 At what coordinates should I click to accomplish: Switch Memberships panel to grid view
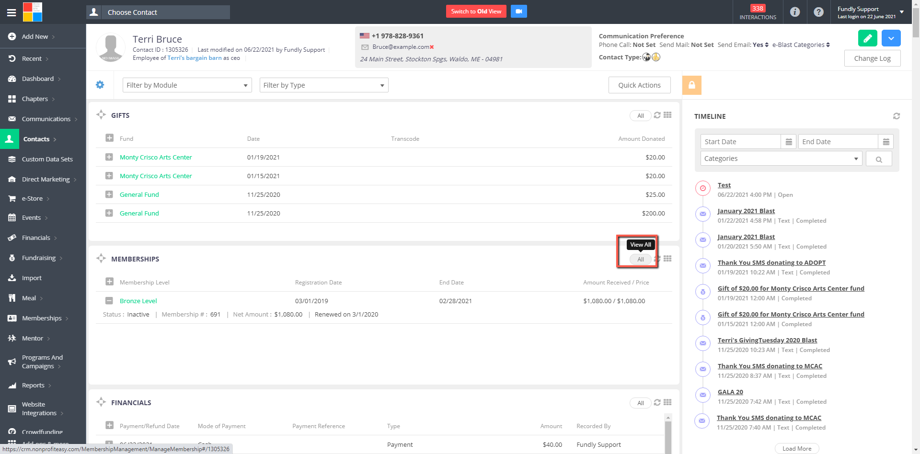pyautogui.click(x=667, y=259)
